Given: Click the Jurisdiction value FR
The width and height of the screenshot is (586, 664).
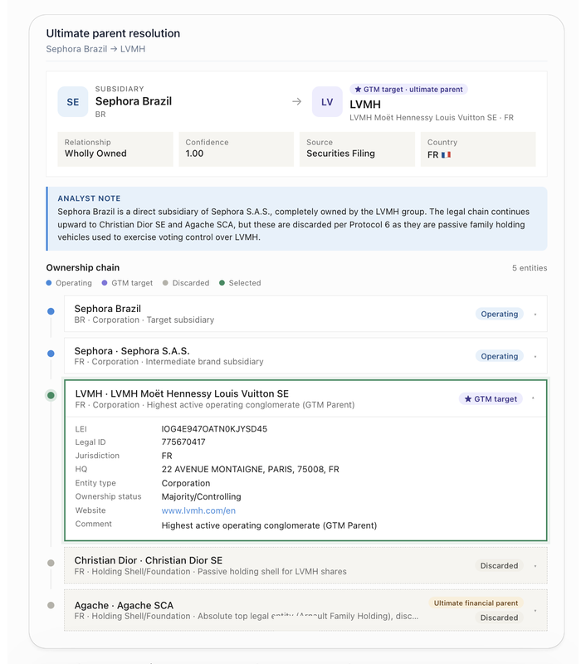Looking at the screenshot, I should coord(167,456).
